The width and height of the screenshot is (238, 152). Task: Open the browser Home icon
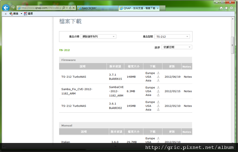[x=221, y=8]
